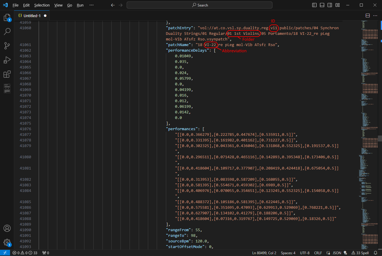Change file encoding via UTF-8
The width and height of the screenshot is (382, 256).
[305, 253]
